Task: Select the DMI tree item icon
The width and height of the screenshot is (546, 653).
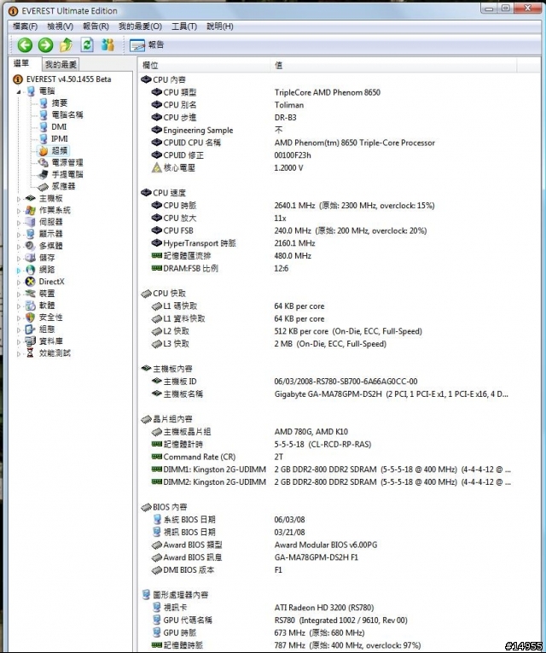Action: (44, 126)
